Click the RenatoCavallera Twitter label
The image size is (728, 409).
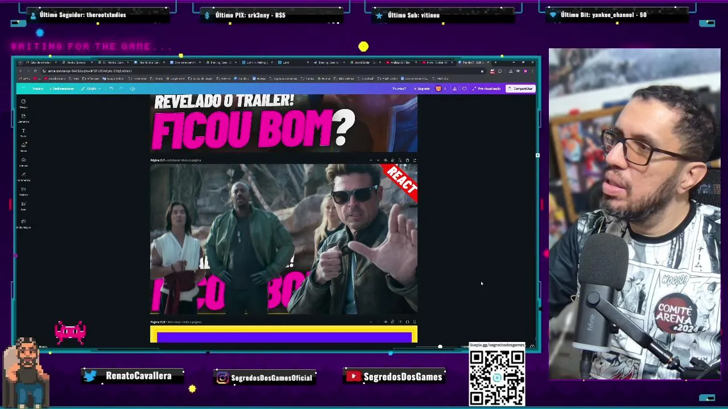(138, 376)
